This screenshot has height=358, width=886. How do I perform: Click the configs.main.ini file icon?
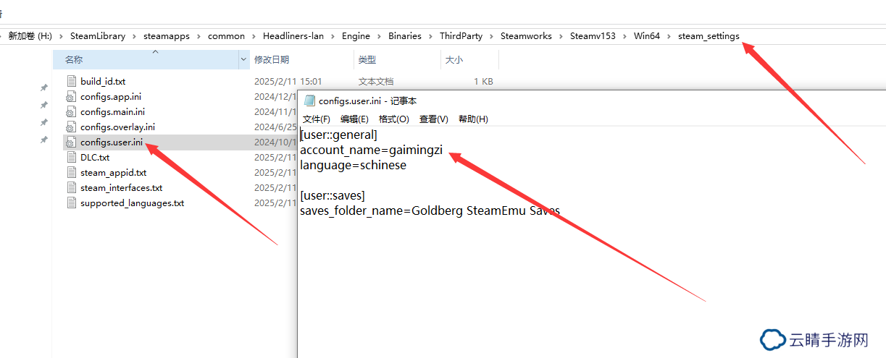pyautogui.click(x=71, y=112)
